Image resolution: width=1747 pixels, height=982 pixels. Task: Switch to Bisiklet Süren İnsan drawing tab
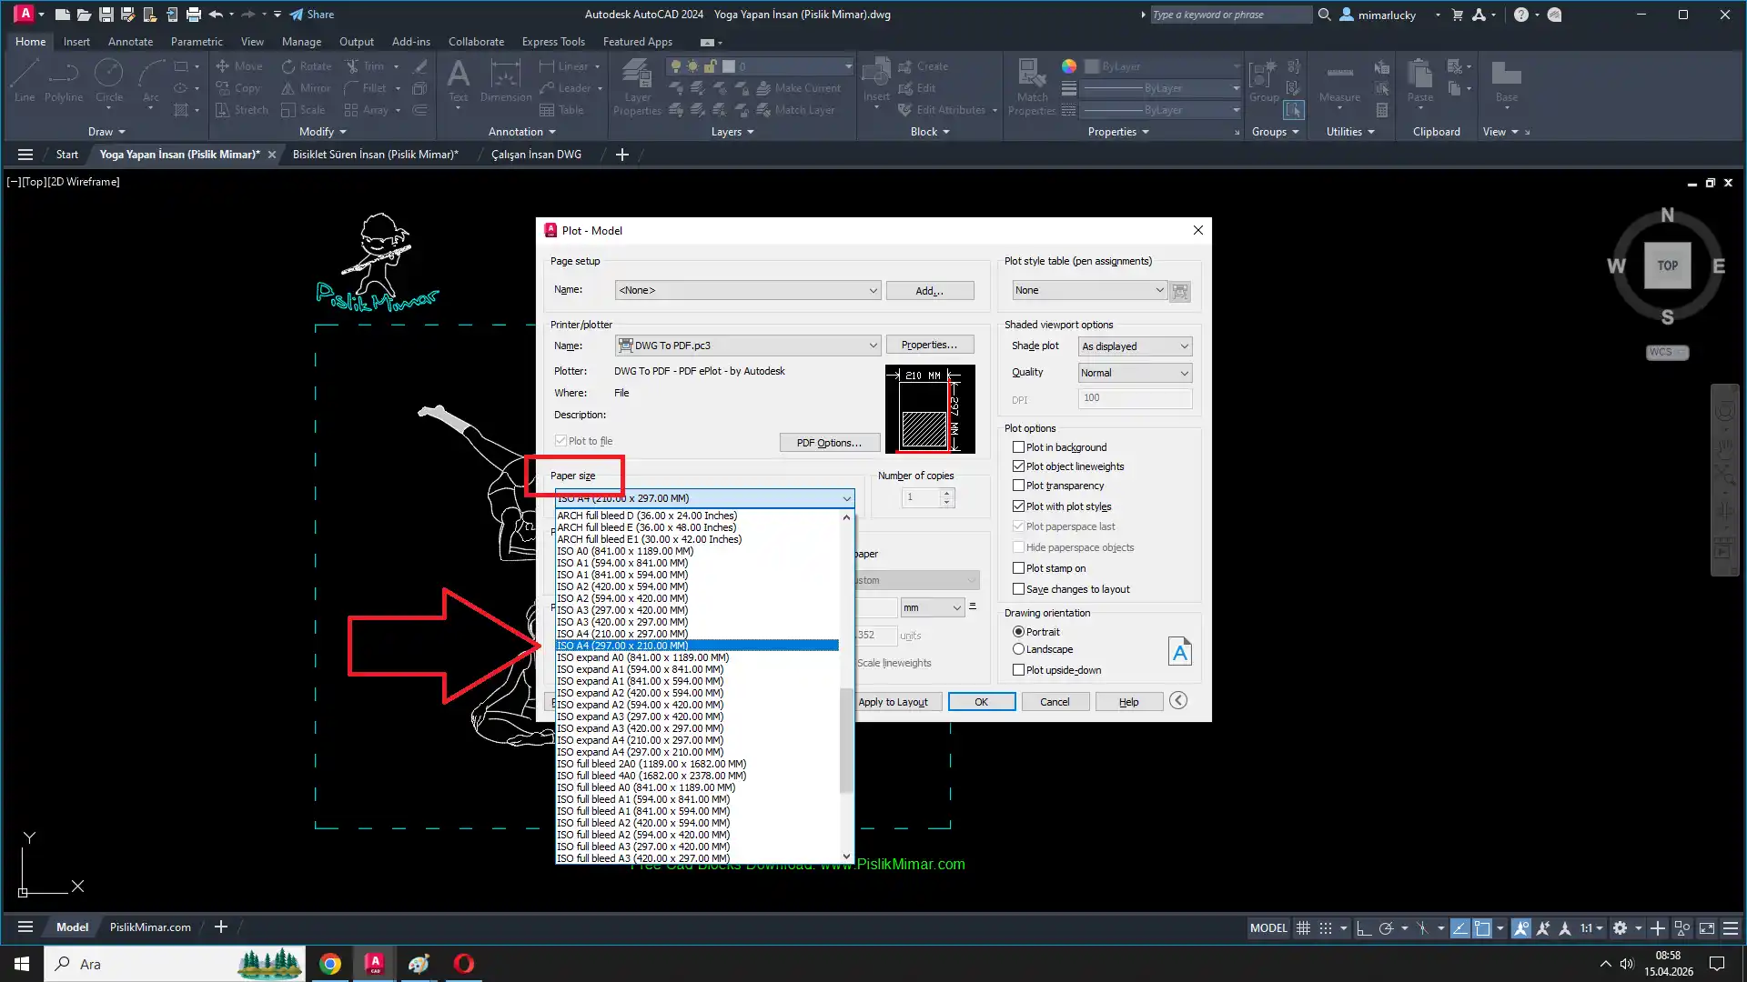click(x=375, y=155)
